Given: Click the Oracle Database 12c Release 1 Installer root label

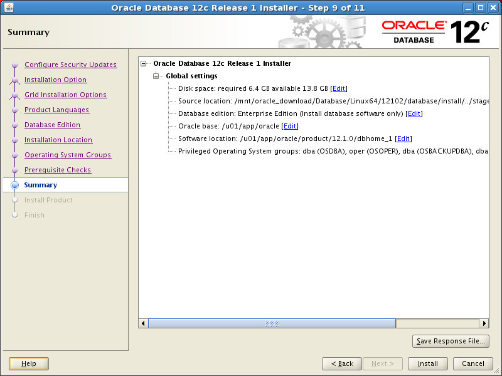Looking at the screenshot, I should [x=222, y=64].
